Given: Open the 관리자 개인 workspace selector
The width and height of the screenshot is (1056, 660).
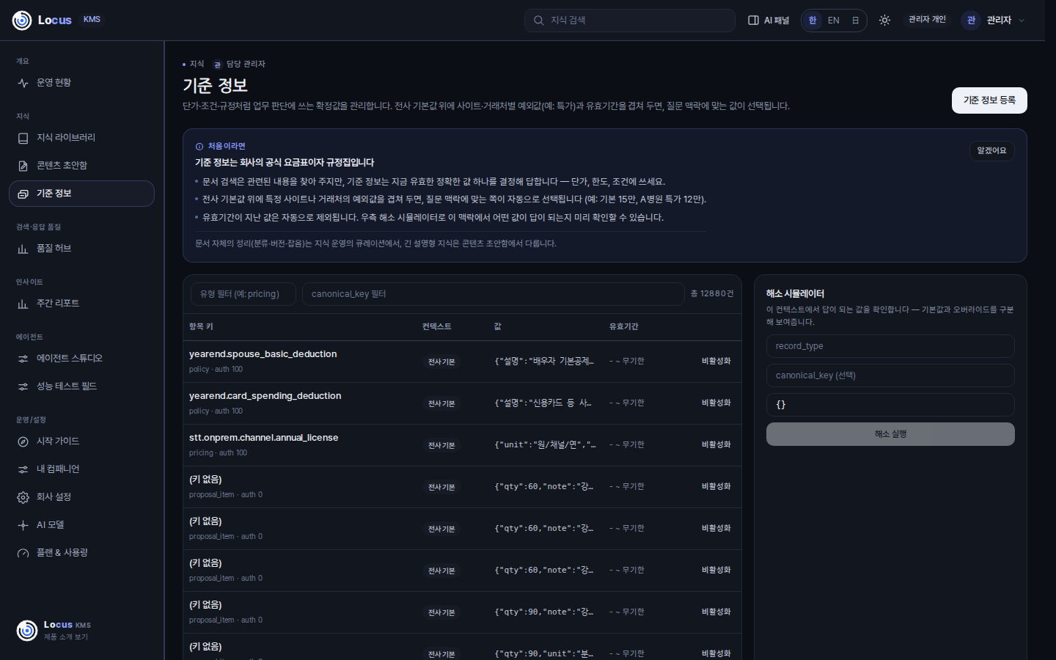Looking at the screenshot, I should tap(927, 20).
